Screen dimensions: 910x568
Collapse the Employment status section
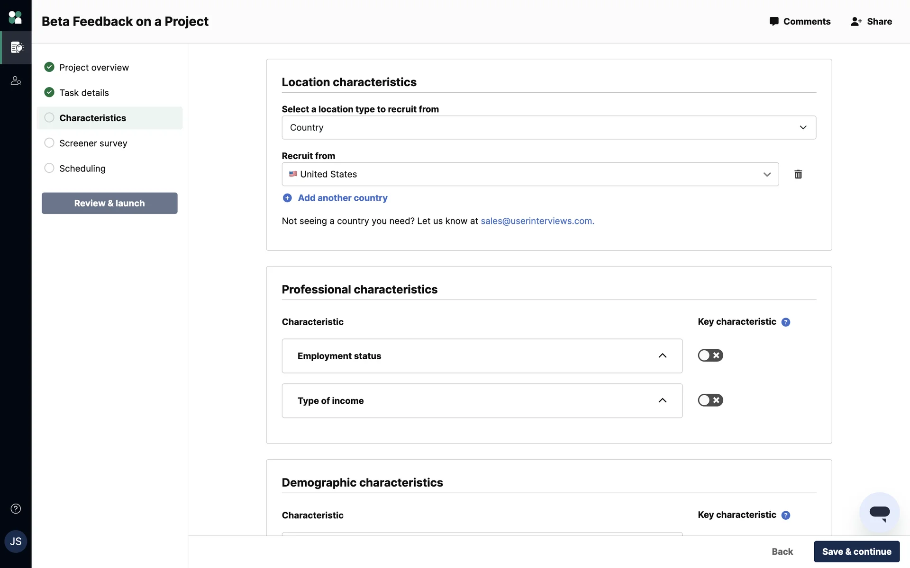(662, 356)
